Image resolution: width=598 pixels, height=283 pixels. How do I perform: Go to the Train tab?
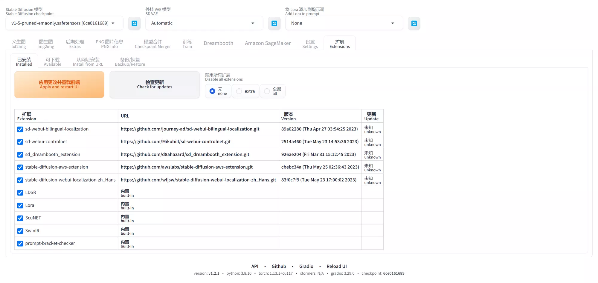(187, 44)
